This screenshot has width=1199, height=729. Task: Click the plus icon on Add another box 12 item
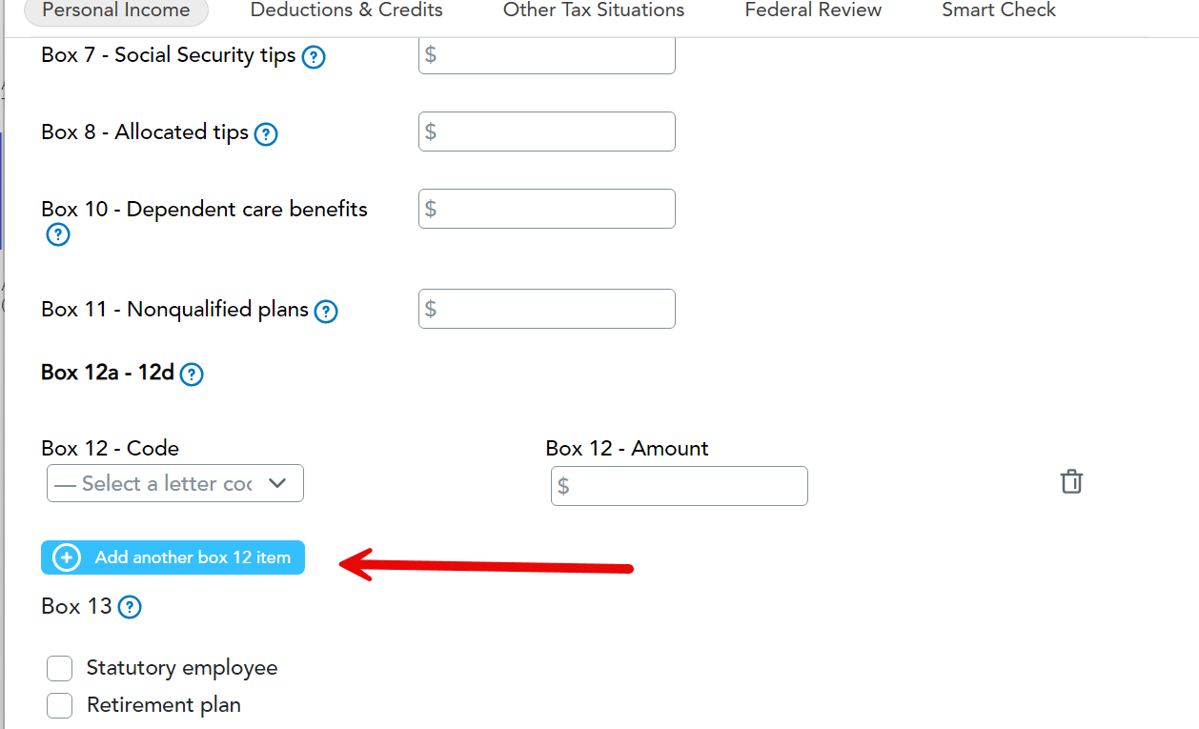coord(67,557)
